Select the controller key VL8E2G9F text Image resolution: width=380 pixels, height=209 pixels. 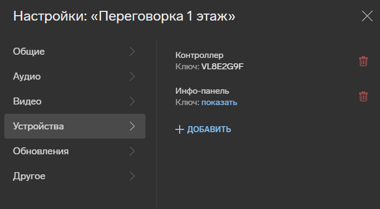tap(222, 67)
